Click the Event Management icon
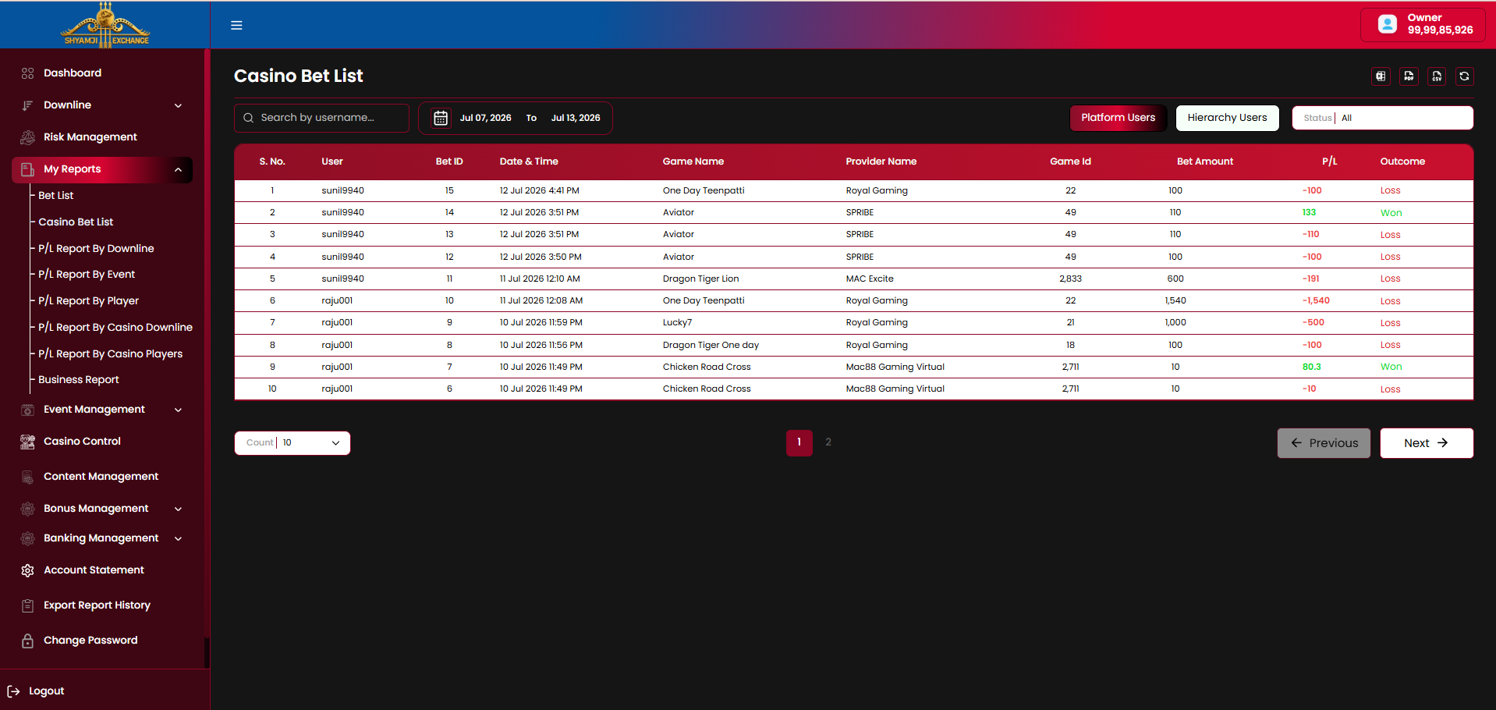Viewport: 1496px width, 710px height. 27,410
